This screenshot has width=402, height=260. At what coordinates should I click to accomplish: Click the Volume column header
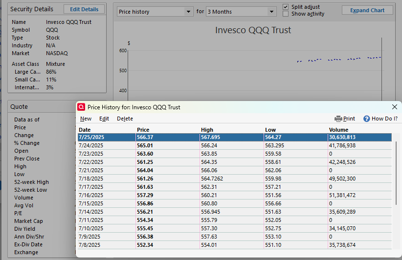(x=338, y=130)
